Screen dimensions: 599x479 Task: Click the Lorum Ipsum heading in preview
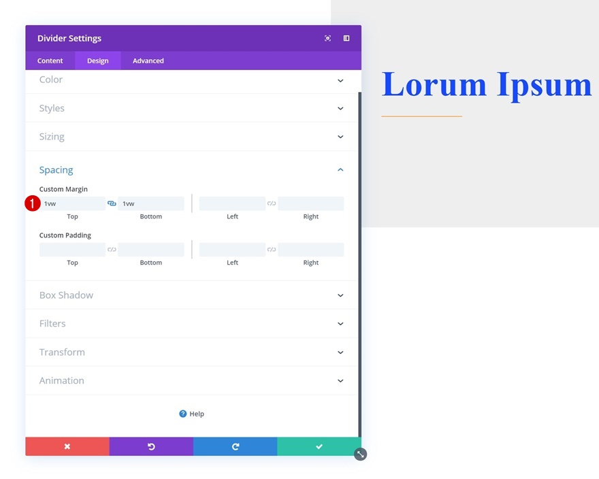coord(487,85)
